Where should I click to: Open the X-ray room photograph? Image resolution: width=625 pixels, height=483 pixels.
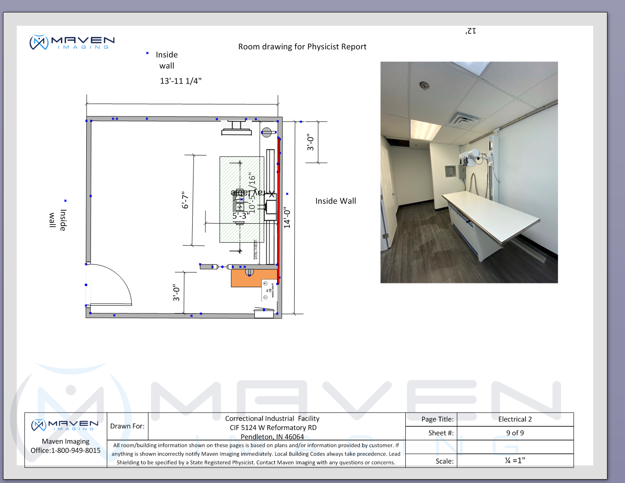point(469,172)
